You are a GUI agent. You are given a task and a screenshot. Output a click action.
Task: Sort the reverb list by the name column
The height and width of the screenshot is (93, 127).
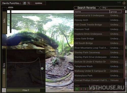tap(92, 12)
